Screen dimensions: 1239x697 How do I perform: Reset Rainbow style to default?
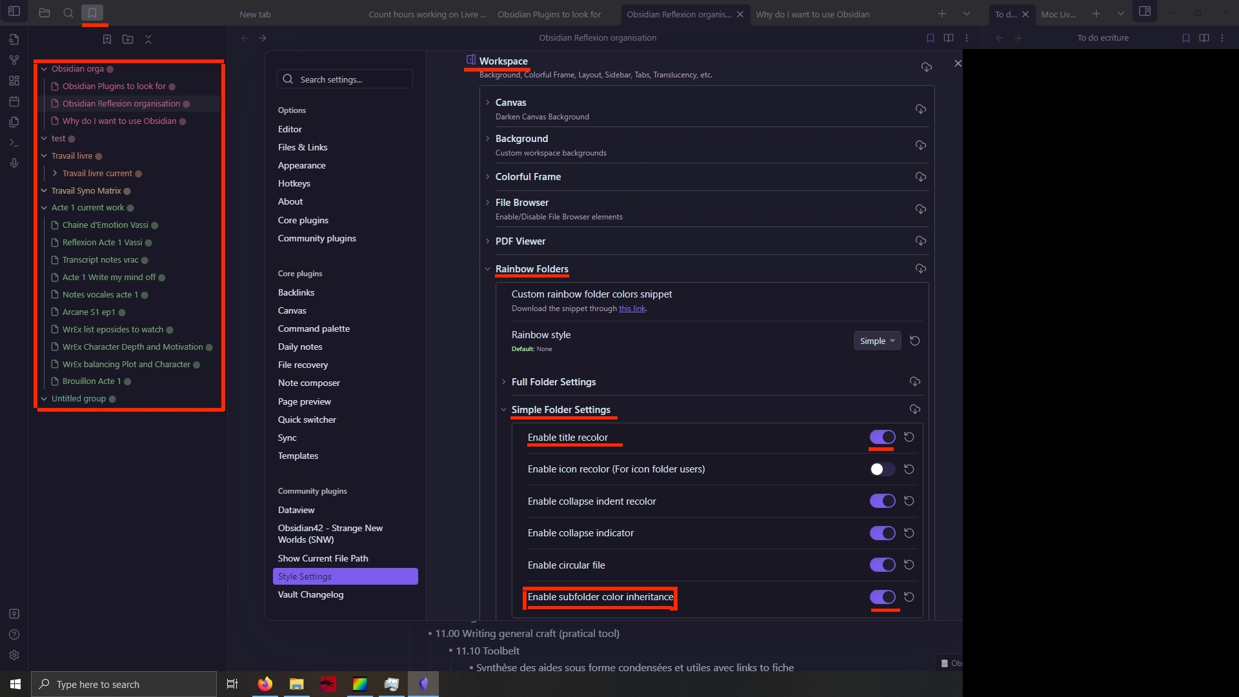[914, 341]
